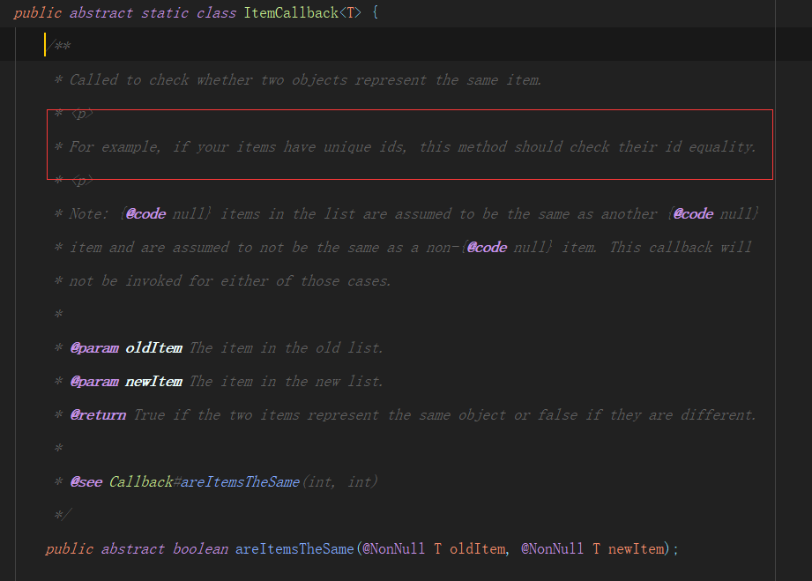Open the Callback#areItemsTheSame reference link
Image resolution: width=812 pixels, height=581 pixels.
pos(204,482)
